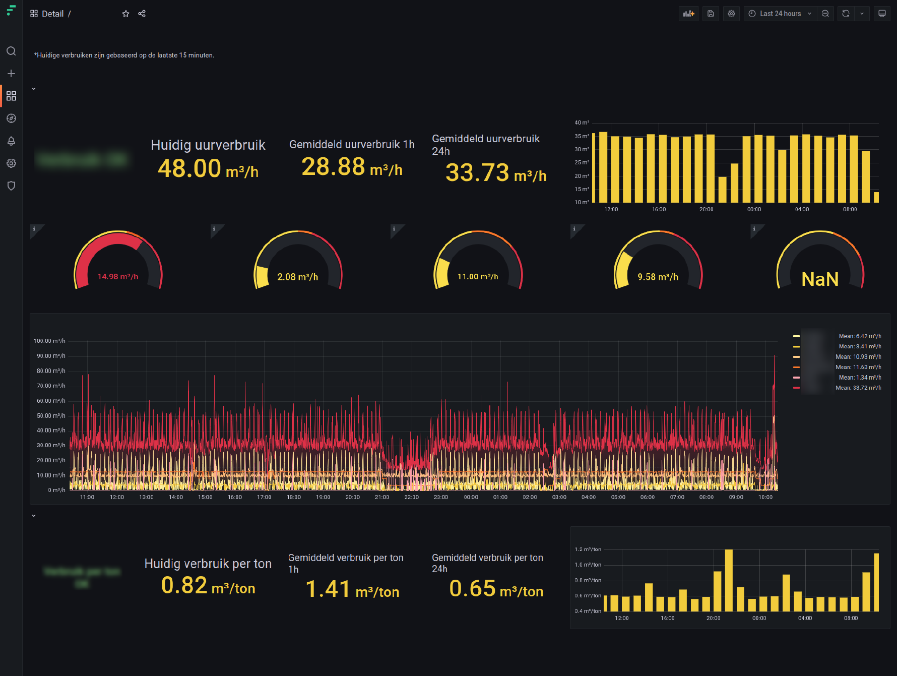
Task: Share the dashboard via share icon
Action: click(x=142, y=14)
